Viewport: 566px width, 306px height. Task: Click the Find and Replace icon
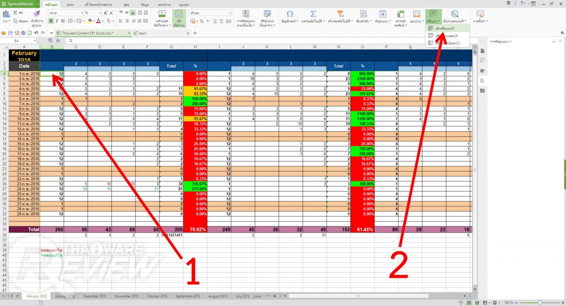pos(455,14)
